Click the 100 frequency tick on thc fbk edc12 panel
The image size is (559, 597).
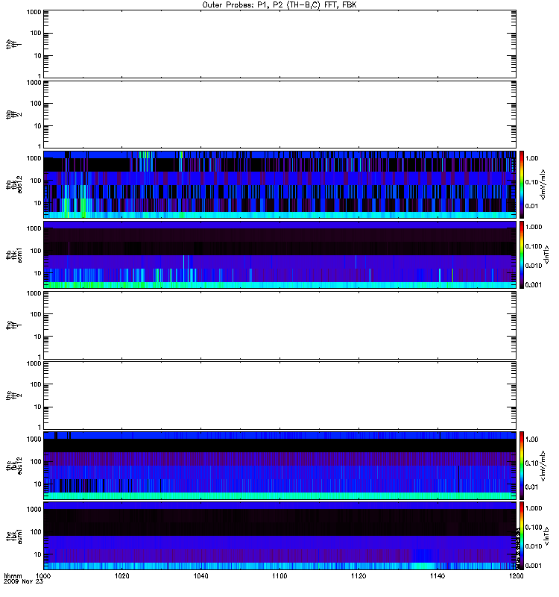pos(36,462)
